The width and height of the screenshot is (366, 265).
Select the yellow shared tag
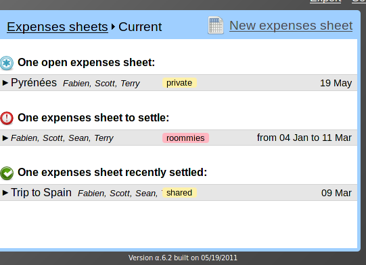(x=179, y=193)
